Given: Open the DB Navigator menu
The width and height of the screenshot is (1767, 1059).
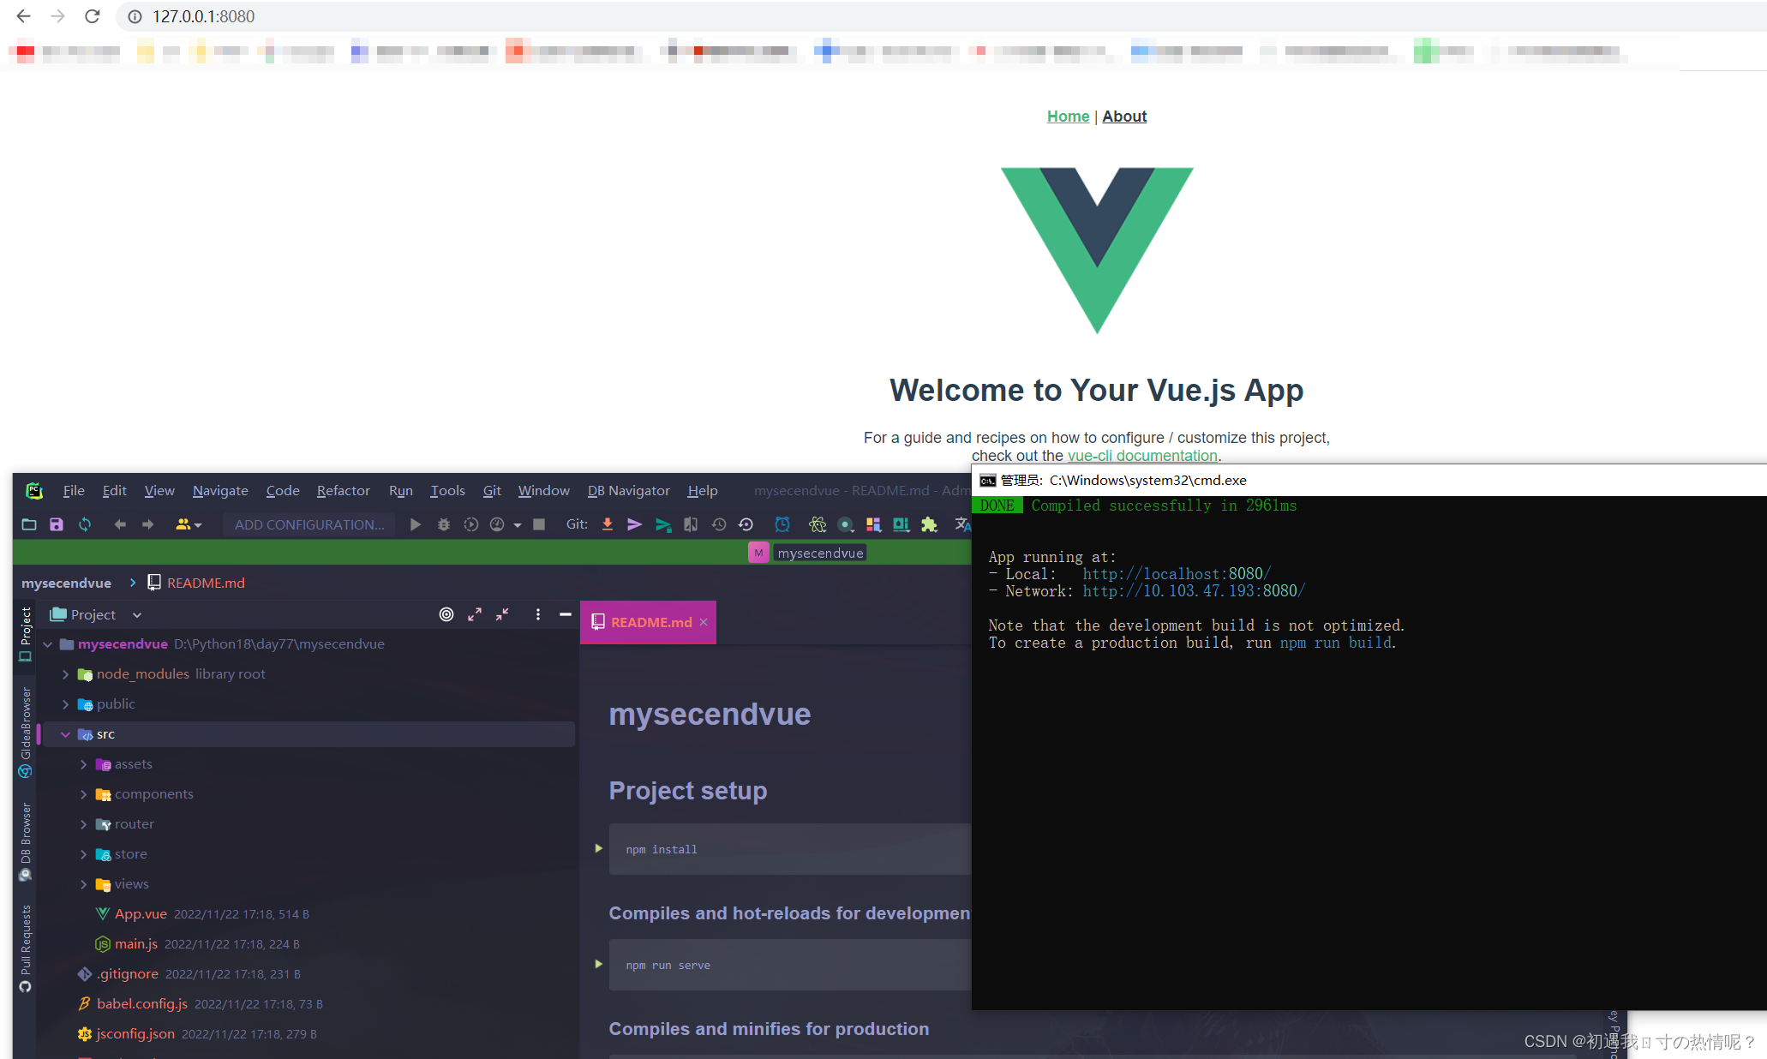Looking at the screenshot, I should tap(628, 490).
